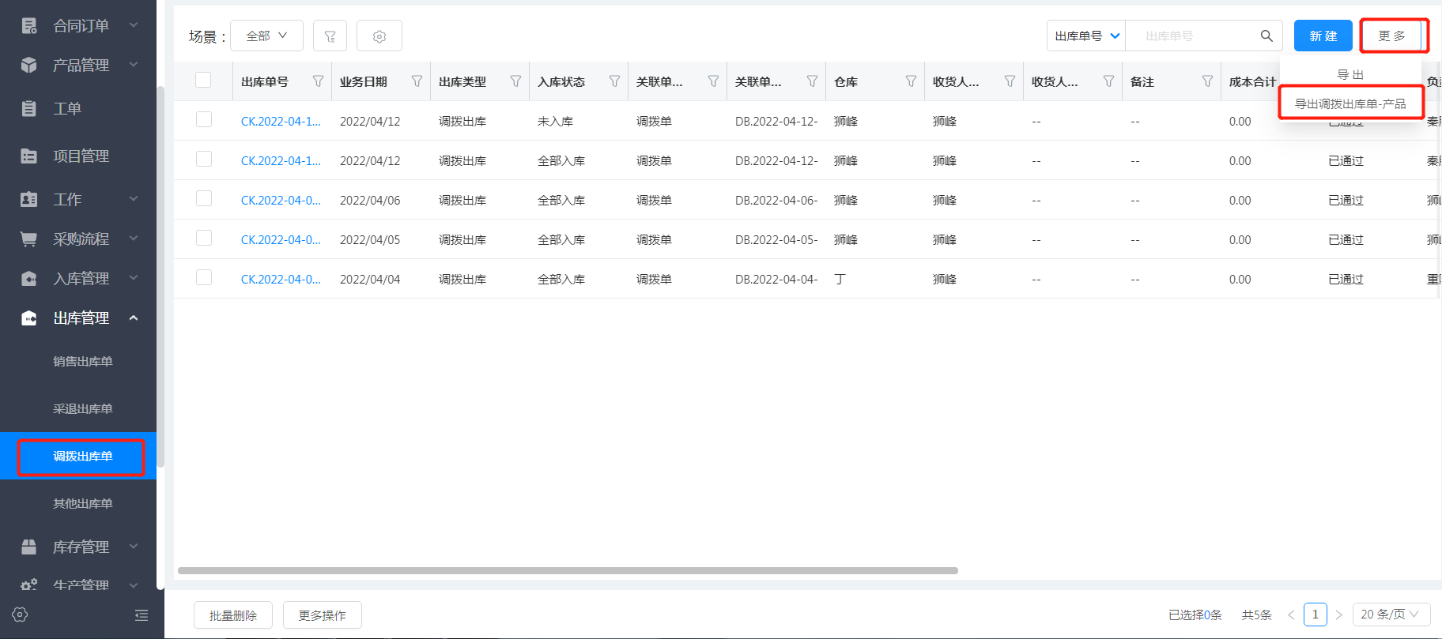Filter the 备注 column
Image resolution: width=1442 pixels, height=639 pixels.
(1207, 81)
